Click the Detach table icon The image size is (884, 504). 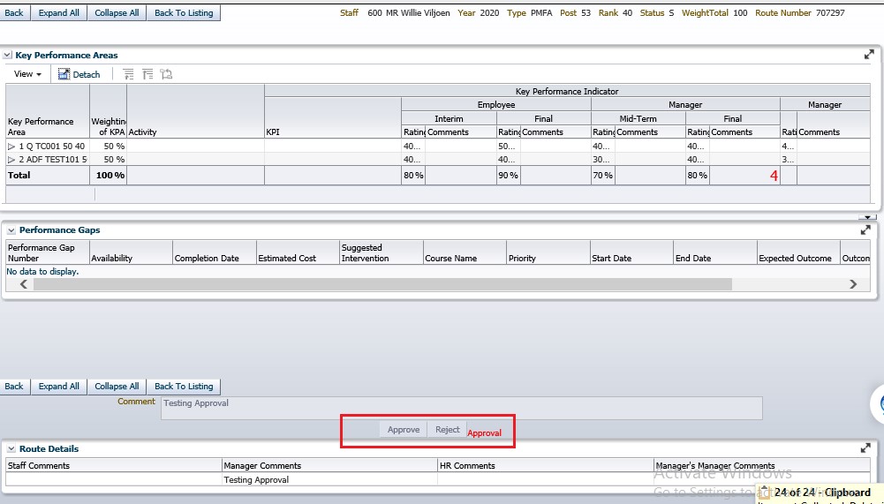point(64,75)
